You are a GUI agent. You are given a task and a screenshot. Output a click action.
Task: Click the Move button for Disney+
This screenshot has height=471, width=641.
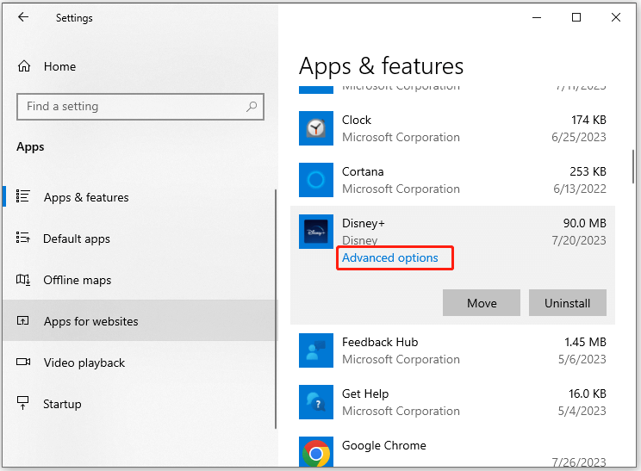tap(481, 303)
